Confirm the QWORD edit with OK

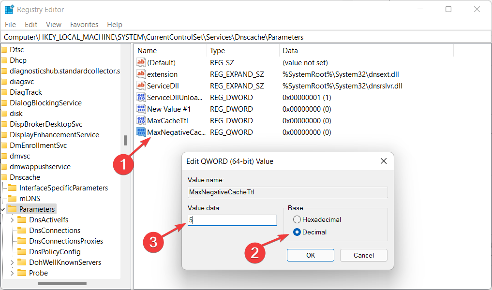[310, 255]
